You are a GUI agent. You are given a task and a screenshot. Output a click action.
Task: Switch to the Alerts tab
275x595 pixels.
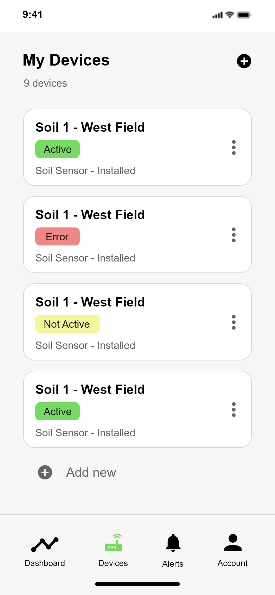coord(173,550)
